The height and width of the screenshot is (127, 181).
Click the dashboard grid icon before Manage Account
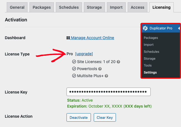point(68,38)
